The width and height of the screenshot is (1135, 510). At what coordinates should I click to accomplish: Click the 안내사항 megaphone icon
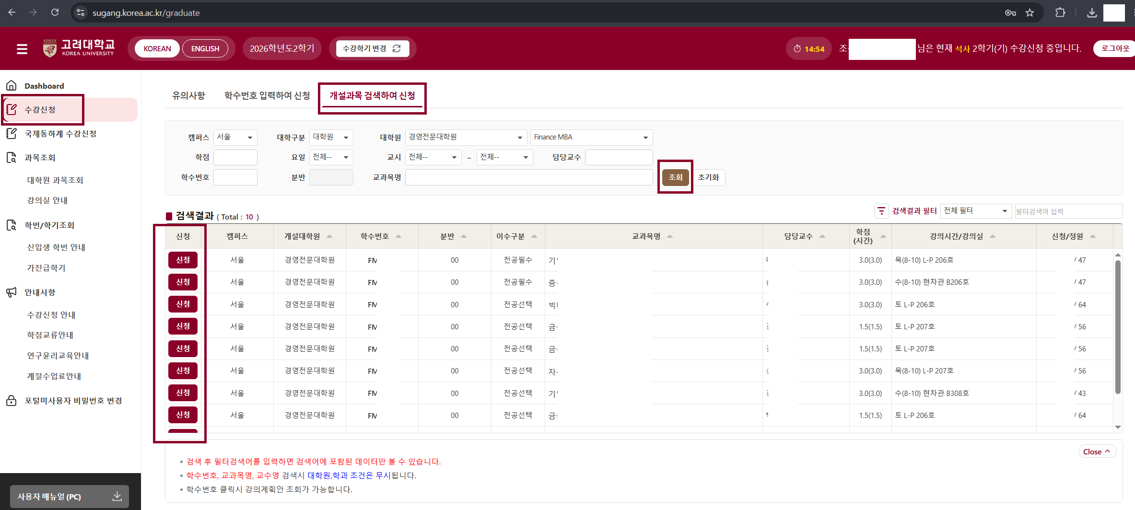12,292
